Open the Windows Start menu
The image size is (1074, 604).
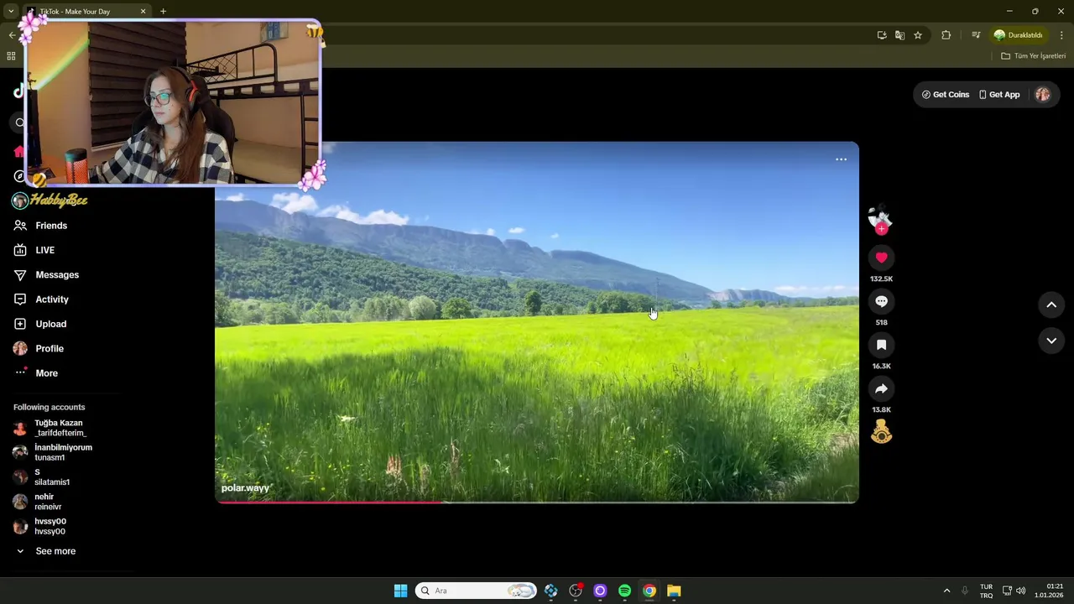pyautogui.click(x=400, y=591)
